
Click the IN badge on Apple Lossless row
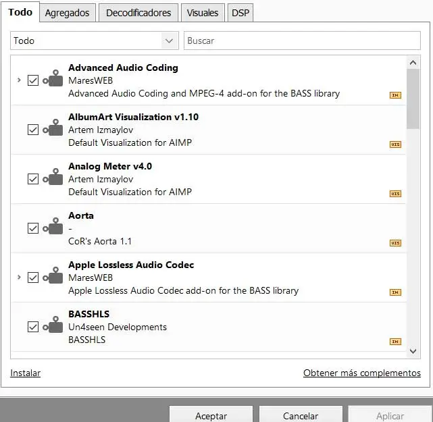click(x=395, y=292)
